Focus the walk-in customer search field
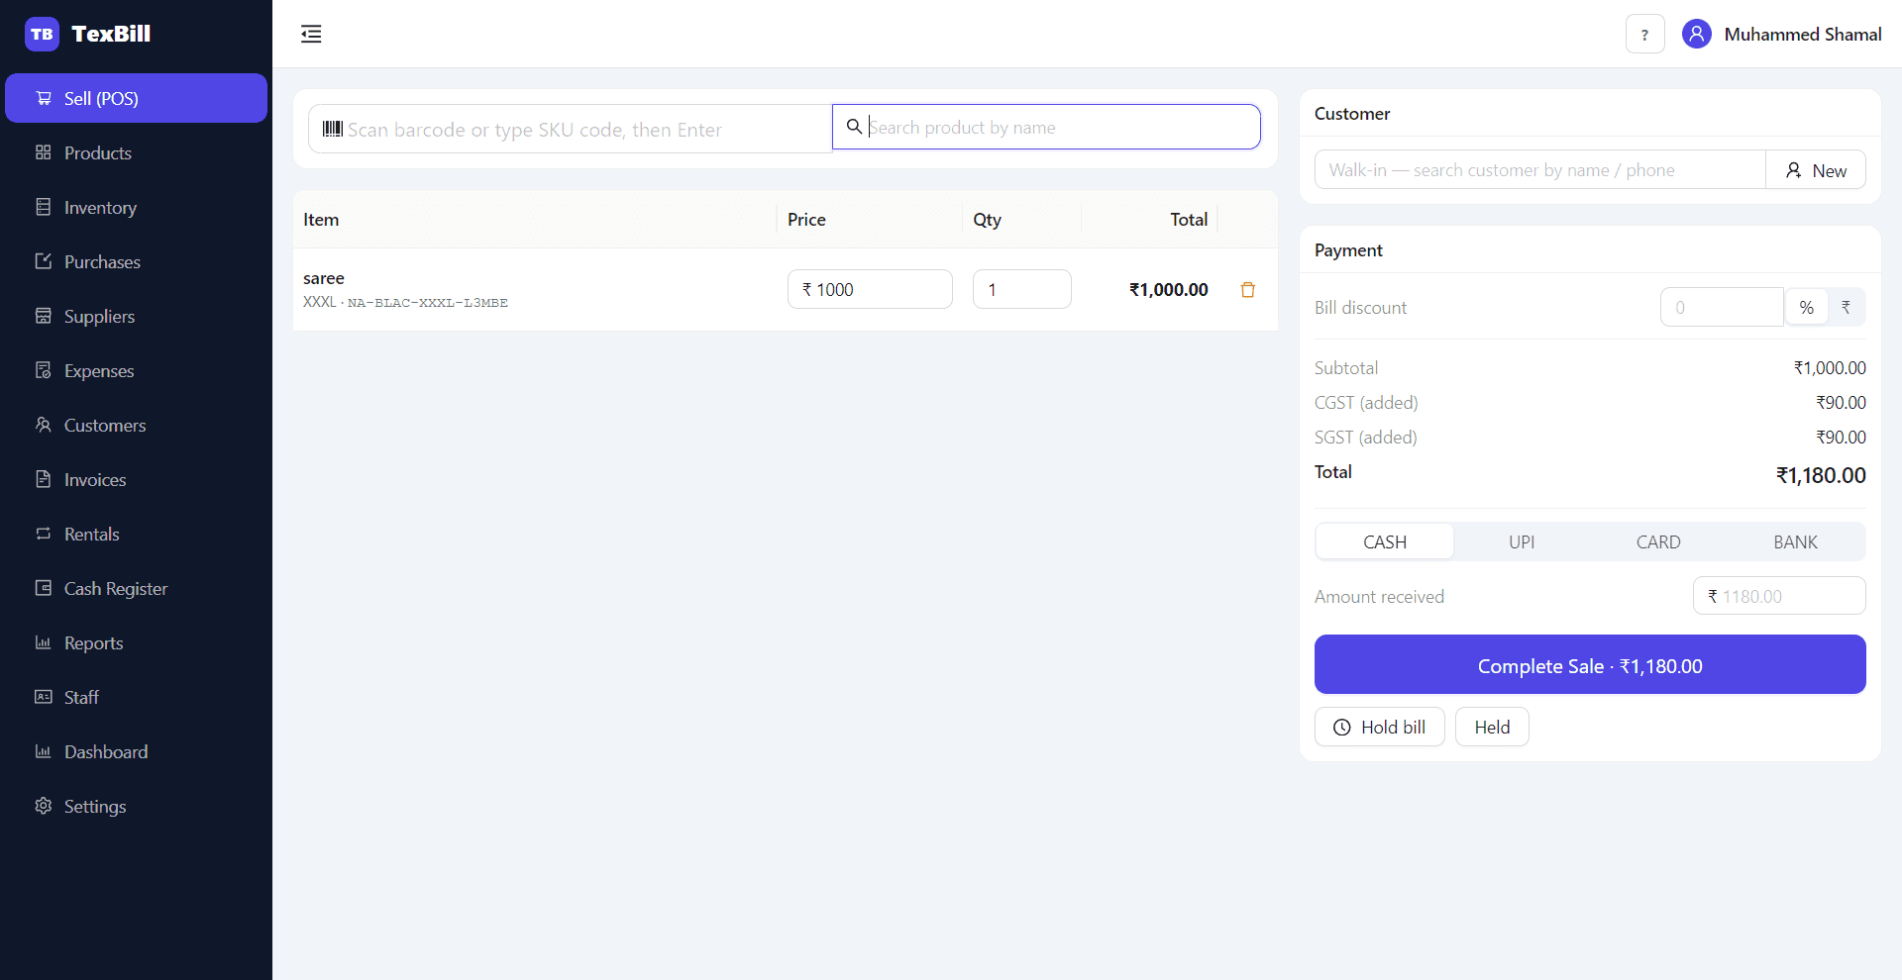This screenshot has width=1902, height=980. pyautogui.click(x=1540, y=169)
